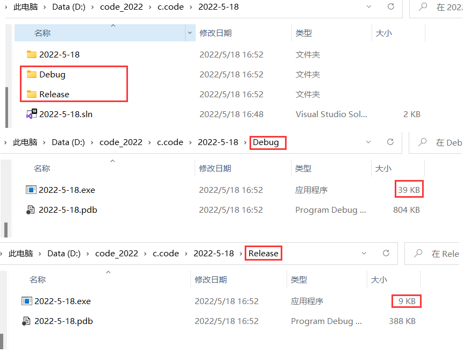Screen dimensions: 463x353
Task: Click the 2022/5/18 16:48 date cell
Action: point(231,114)
